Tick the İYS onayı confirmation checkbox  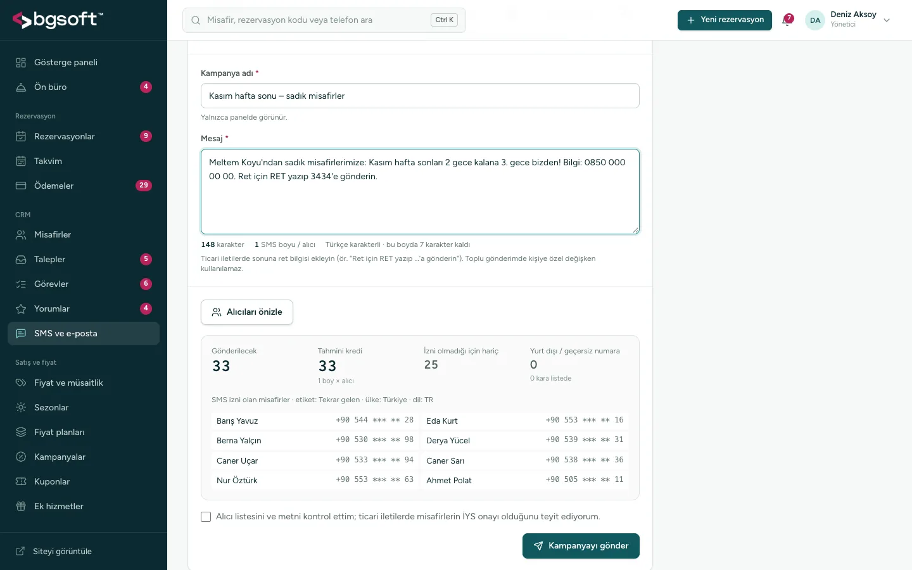206,517
